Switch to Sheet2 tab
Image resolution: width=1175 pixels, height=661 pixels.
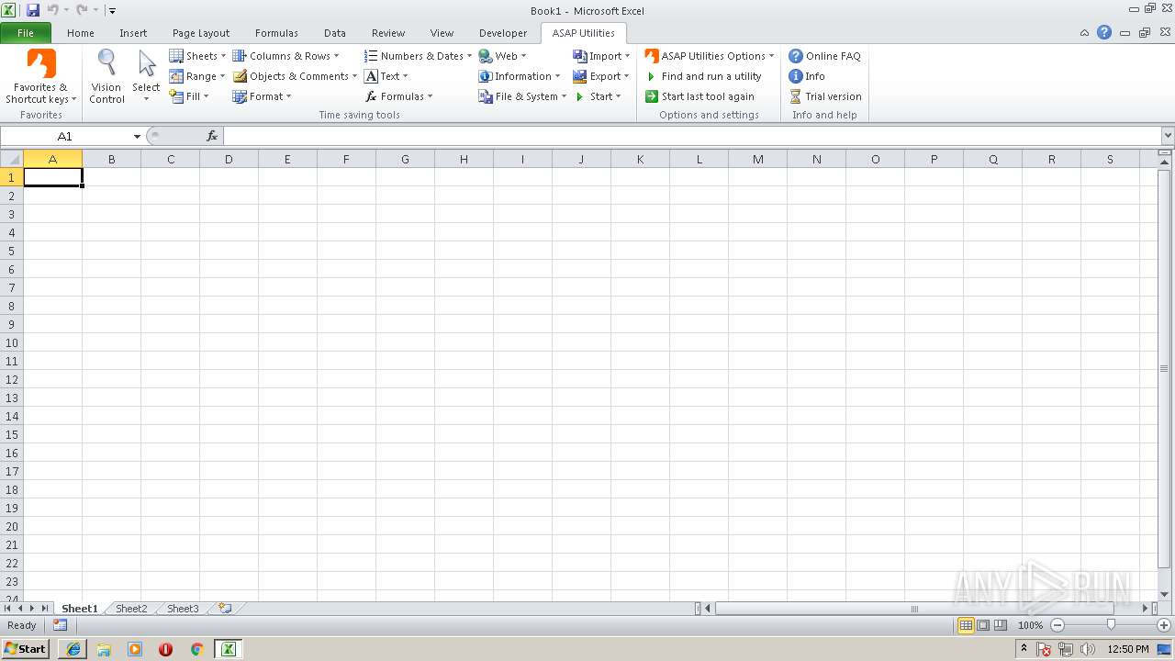tap(131, 609)
